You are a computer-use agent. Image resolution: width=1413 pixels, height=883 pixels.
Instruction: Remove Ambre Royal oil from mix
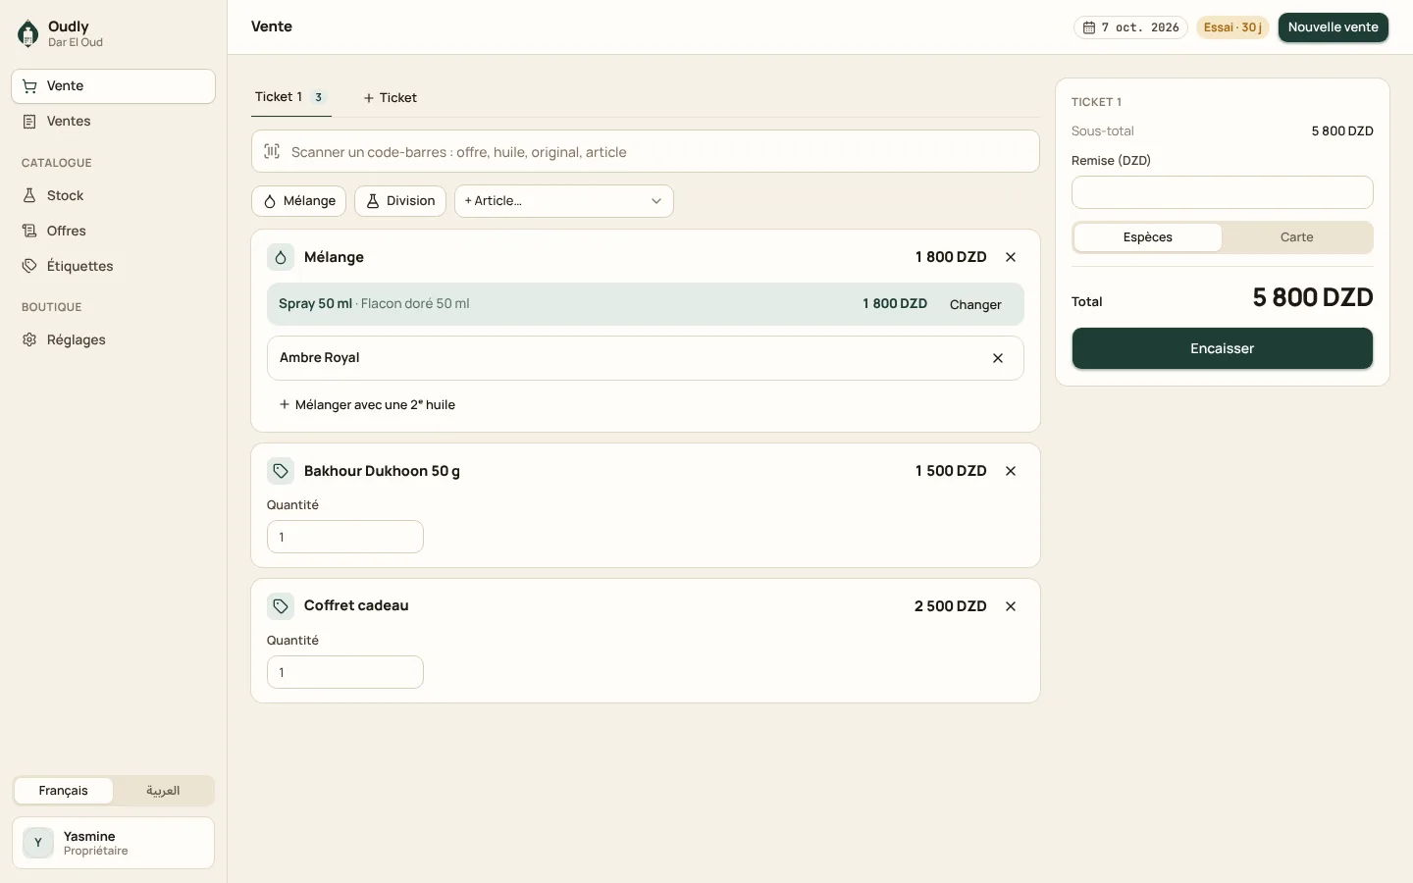(x=998, y=358)
